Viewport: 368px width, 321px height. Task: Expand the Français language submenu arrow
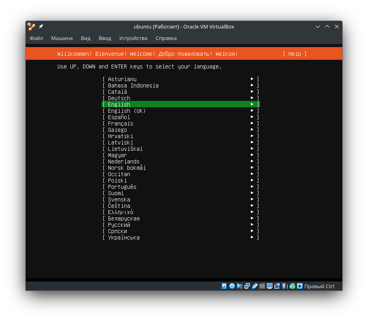pos(252,123)
